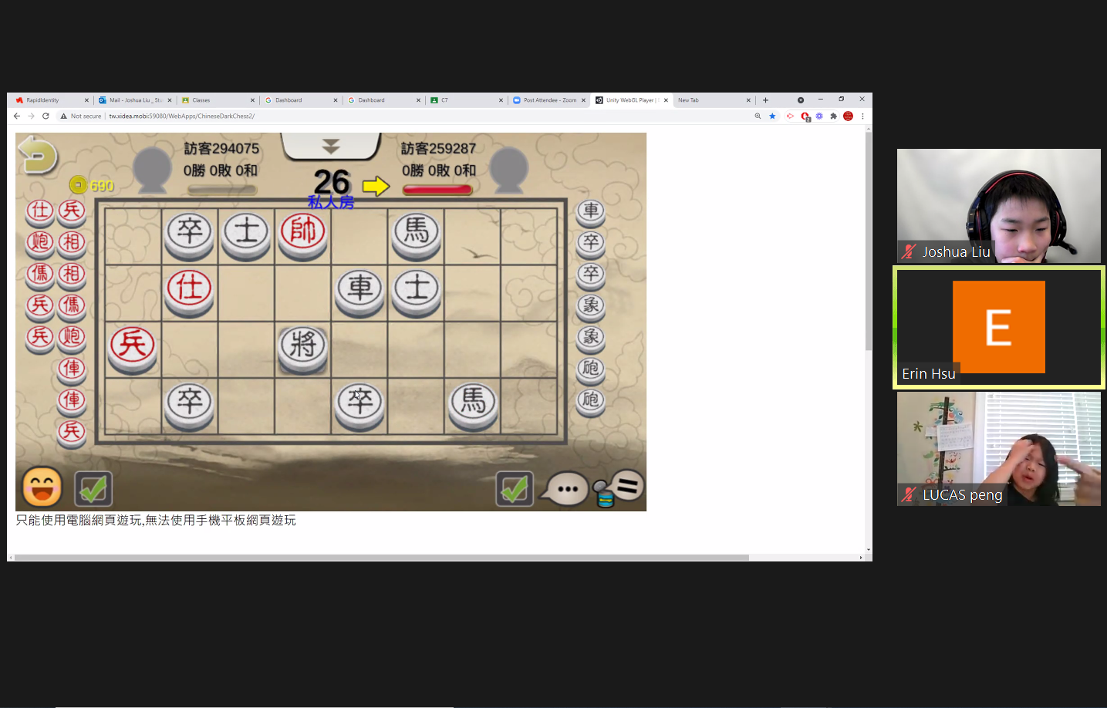Reload the page
Viewport: 1107px width, 708px height.
[x=46, y=116]
